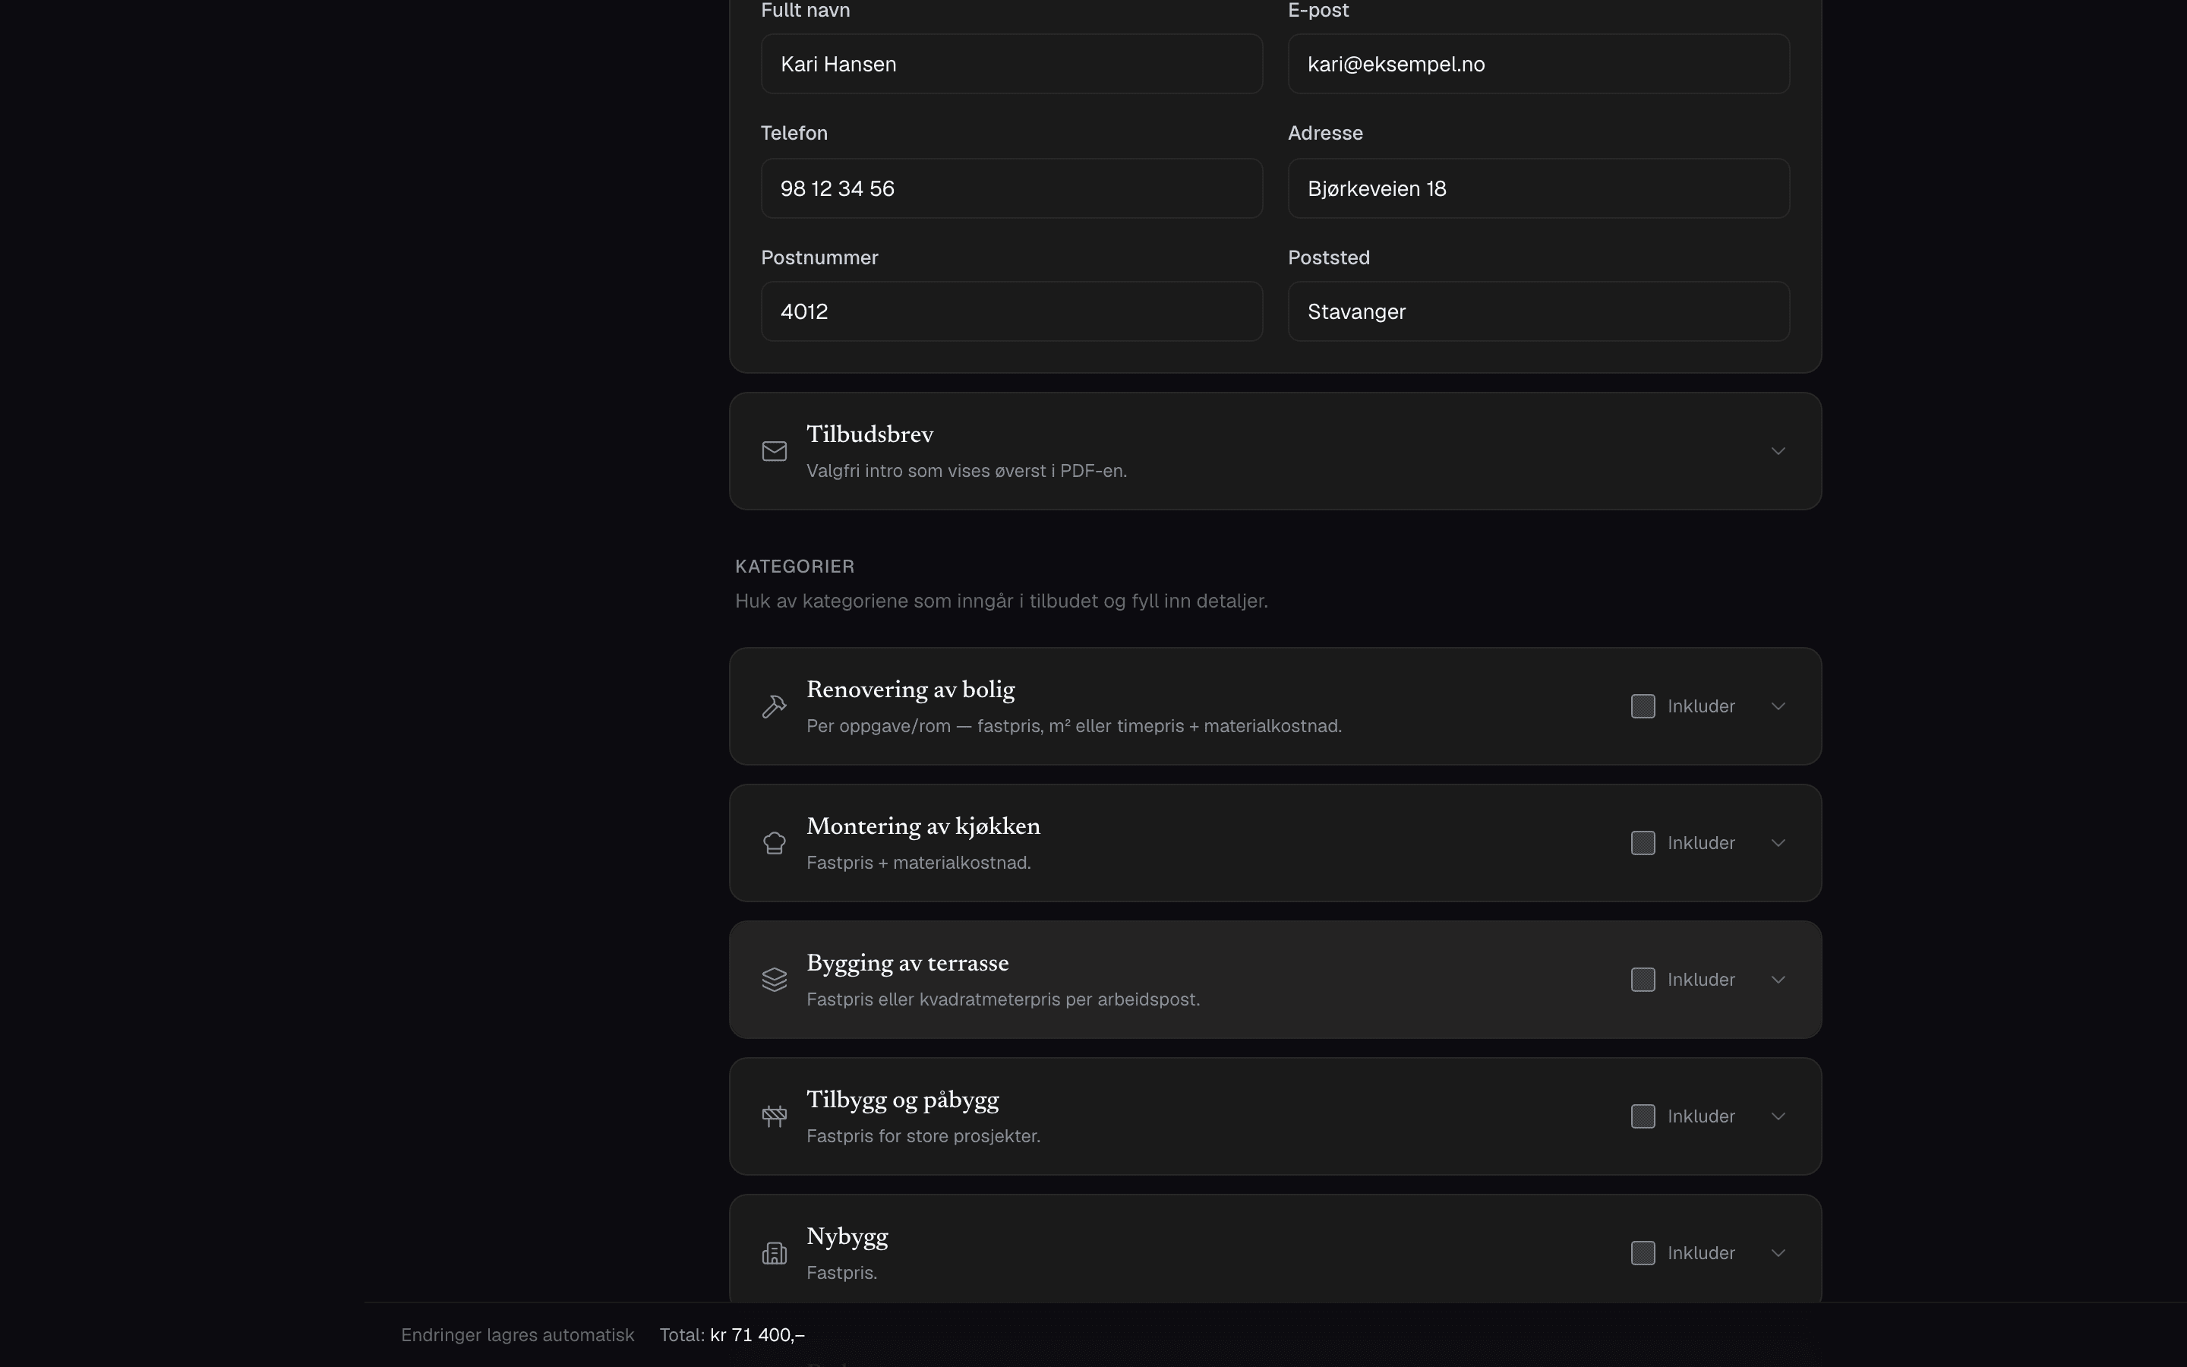
Task: Click the Telefon field label
Action: point(794,133)
